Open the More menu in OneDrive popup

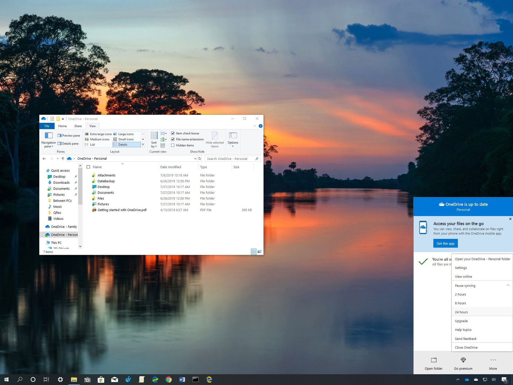click(x=493, y=360)
